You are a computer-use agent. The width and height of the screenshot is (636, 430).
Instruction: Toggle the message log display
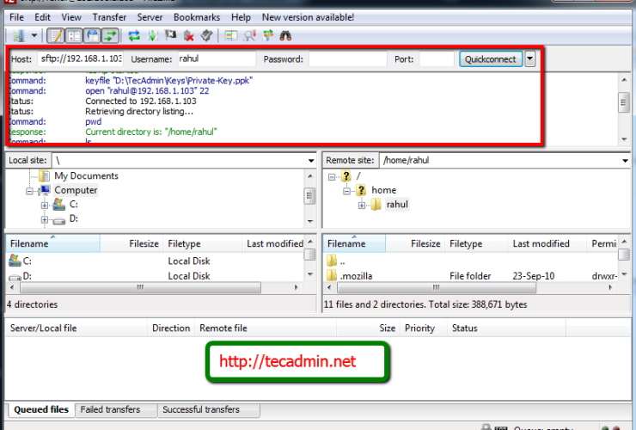point(56,36)
